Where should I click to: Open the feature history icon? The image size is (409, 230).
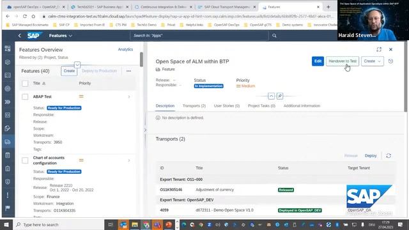[390, 61]
